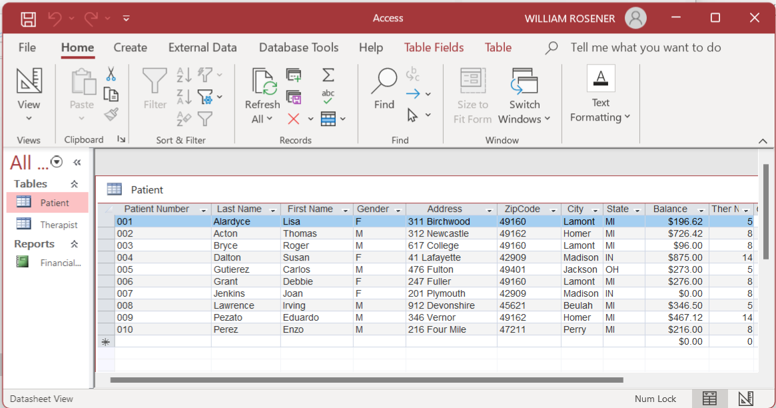Click the Save record icon

(294, 97)
